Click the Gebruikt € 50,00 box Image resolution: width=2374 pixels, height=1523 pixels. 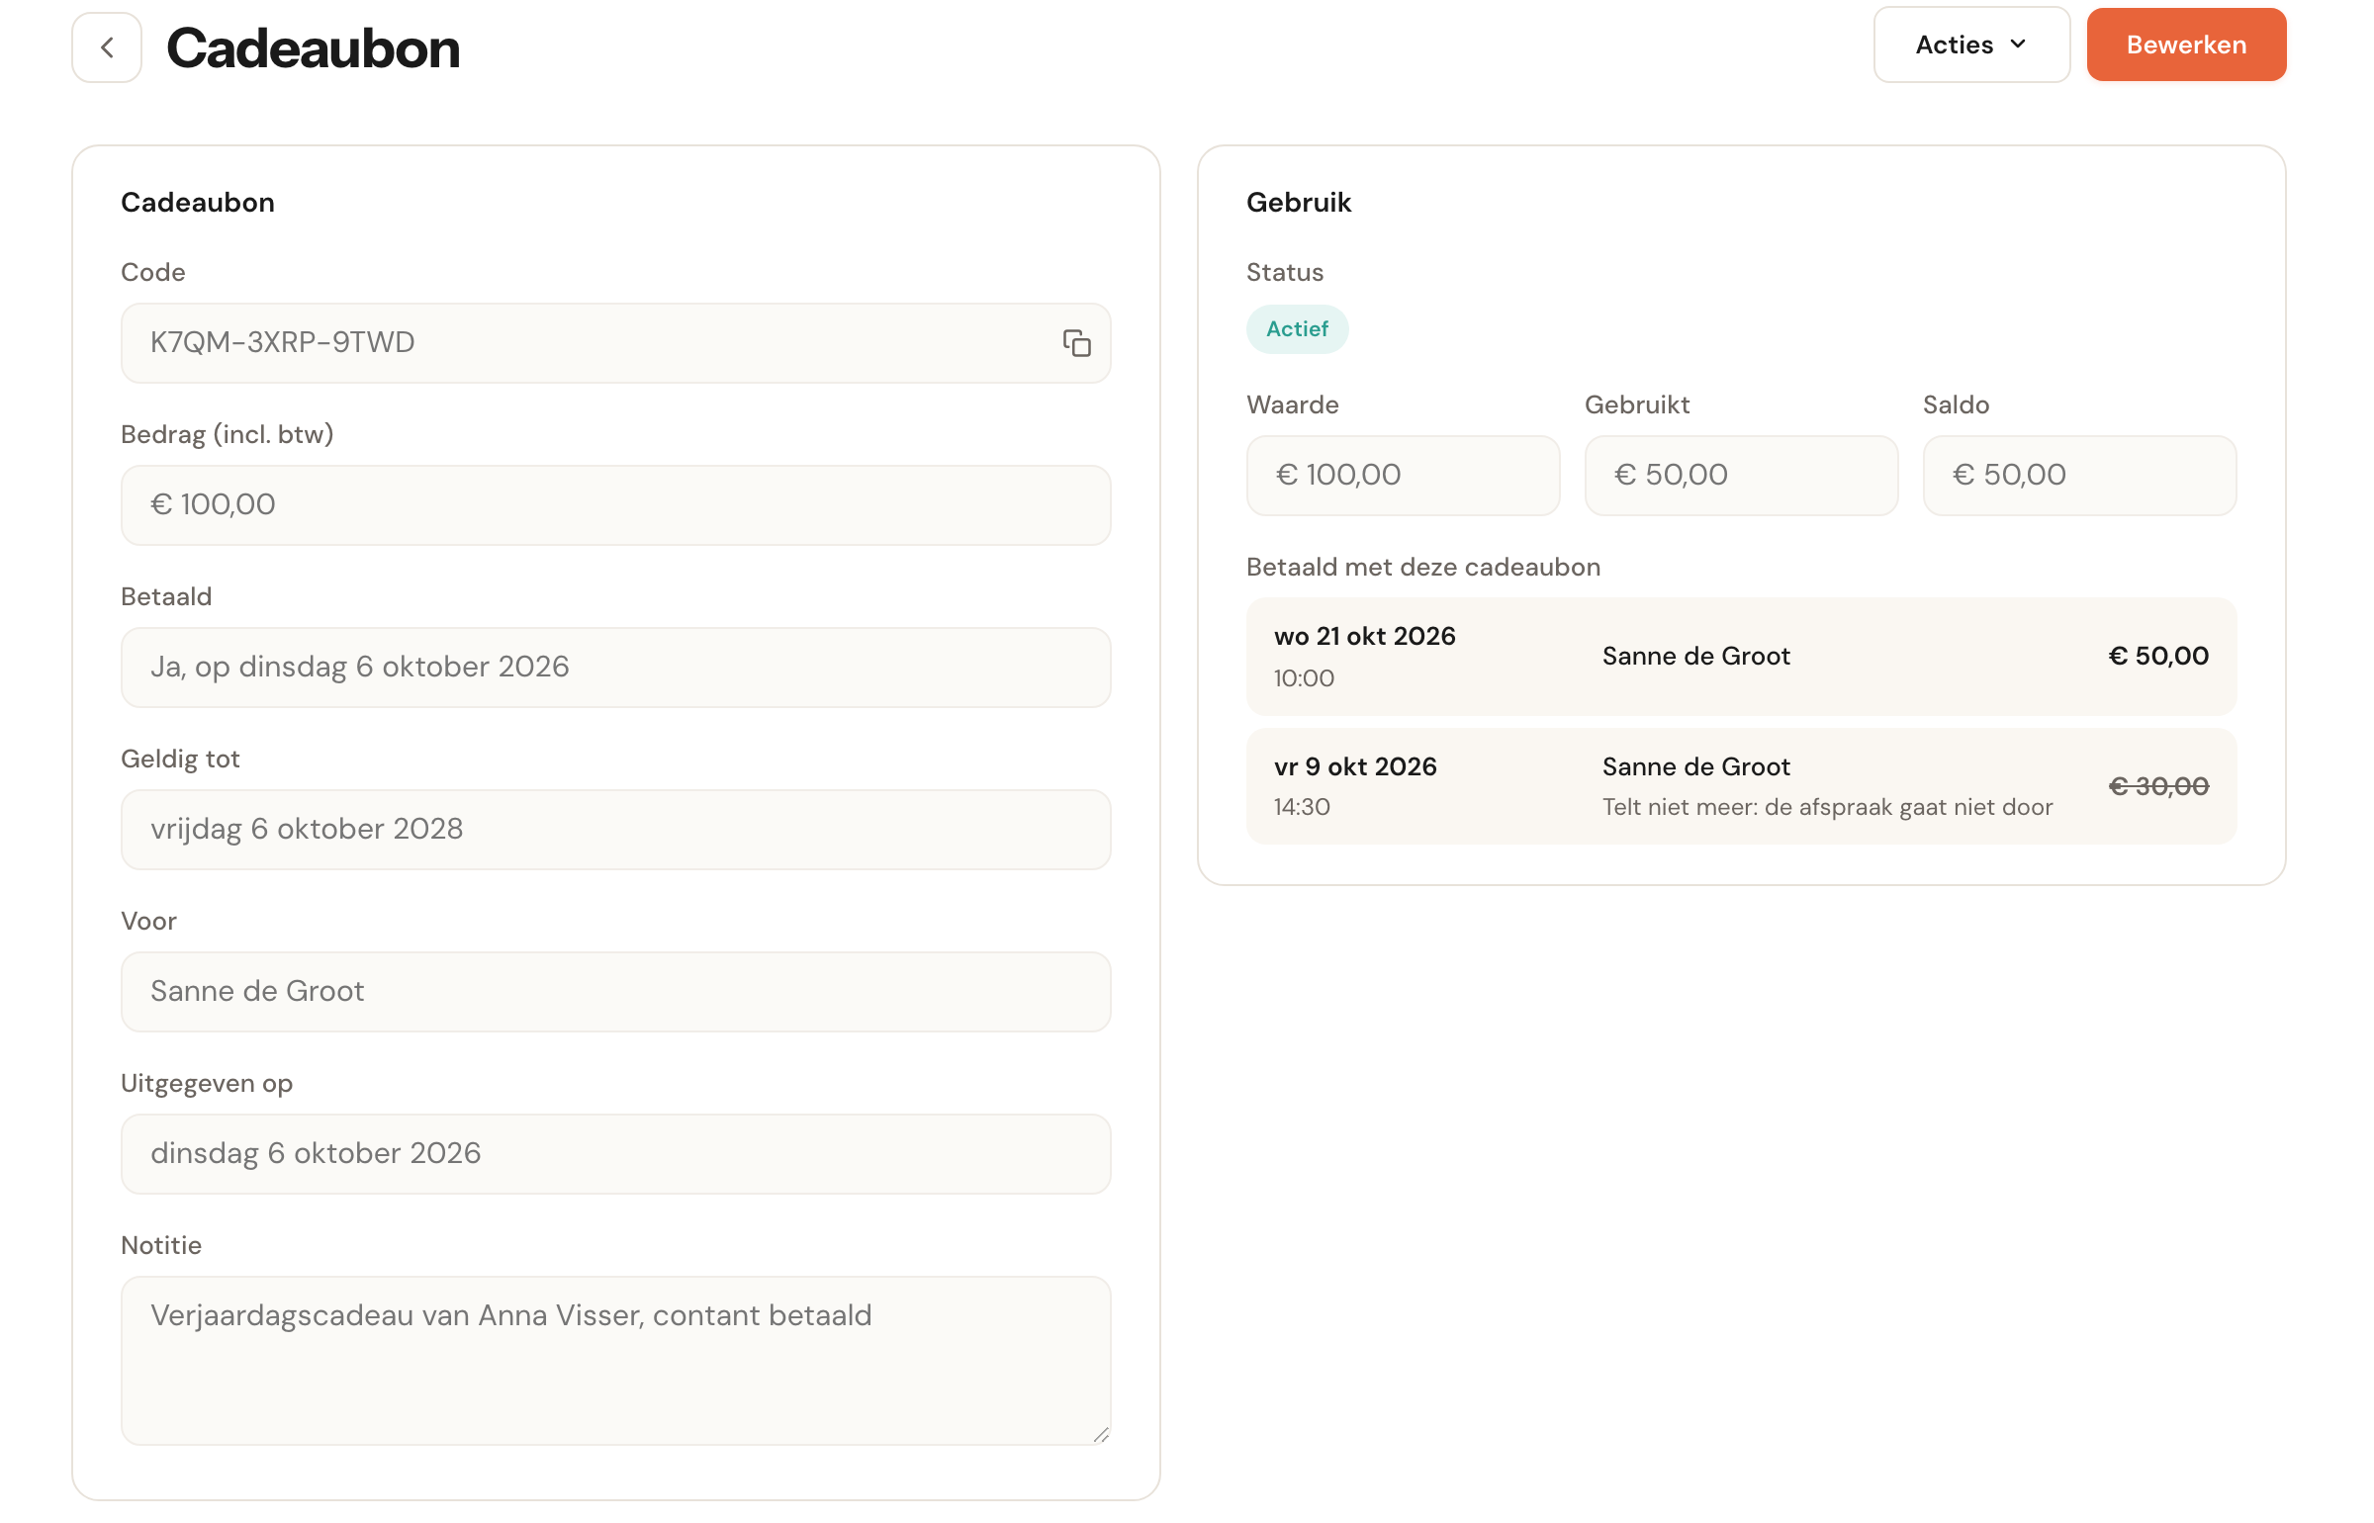point(1741,476)
